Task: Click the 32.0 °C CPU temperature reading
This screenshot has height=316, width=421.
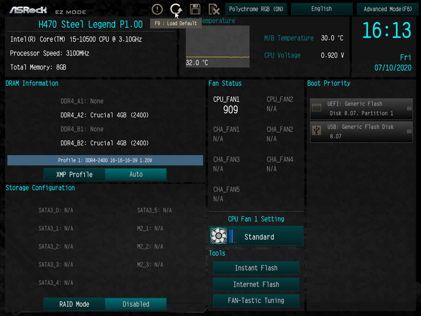Action: pyautogui.click(x=197, y=63)
